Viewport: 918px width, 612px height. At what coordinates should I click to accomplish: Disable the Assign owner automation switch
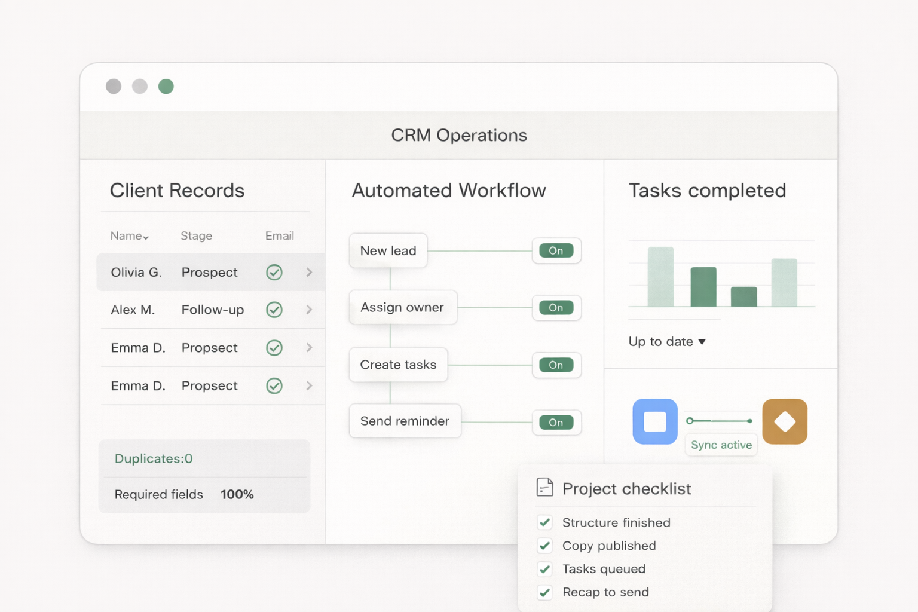(556, 307)
